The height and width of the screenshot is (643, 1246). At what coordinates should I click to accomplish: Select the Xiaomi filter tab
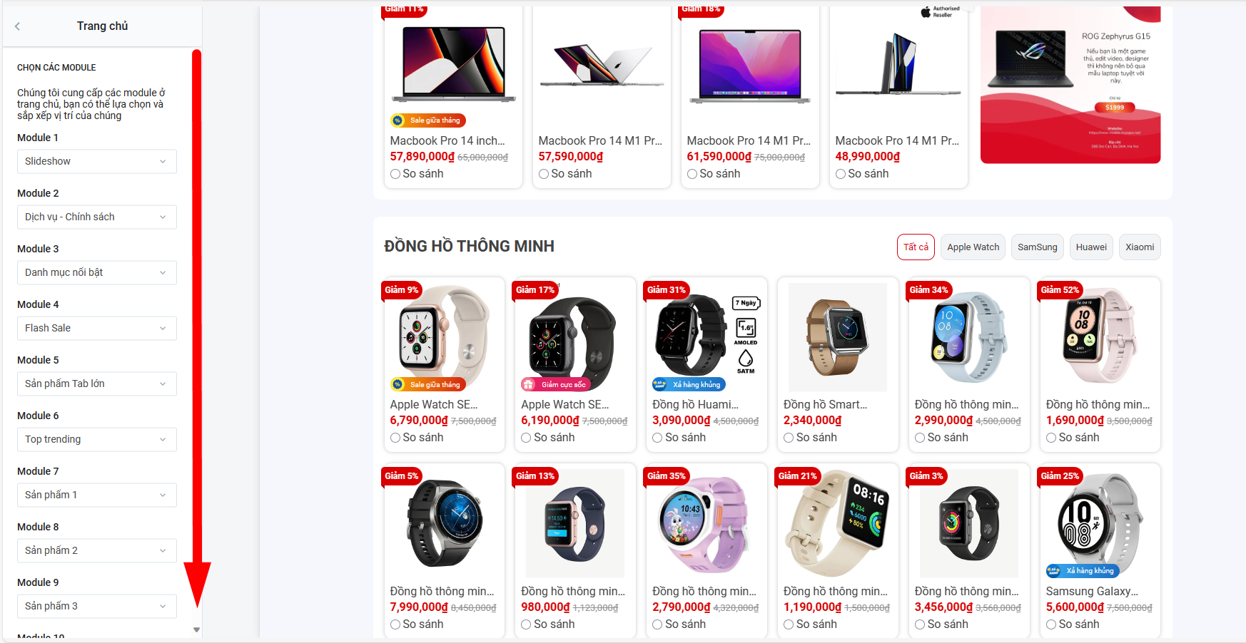(1140, 247)
